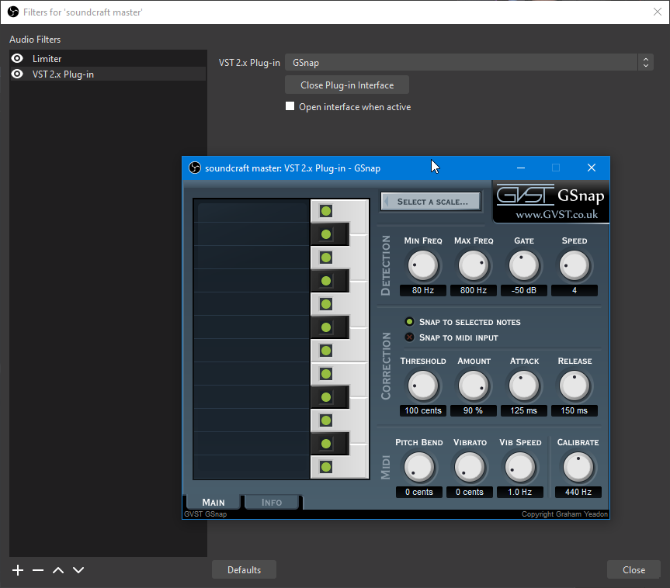
Task: Click the add filter plus icon
Action: 18,570
